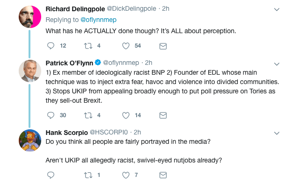This screenshot has width=299, height=183.
Task: Send Hank Scorpio's tweet via direct message
Action: coord(163,175)
